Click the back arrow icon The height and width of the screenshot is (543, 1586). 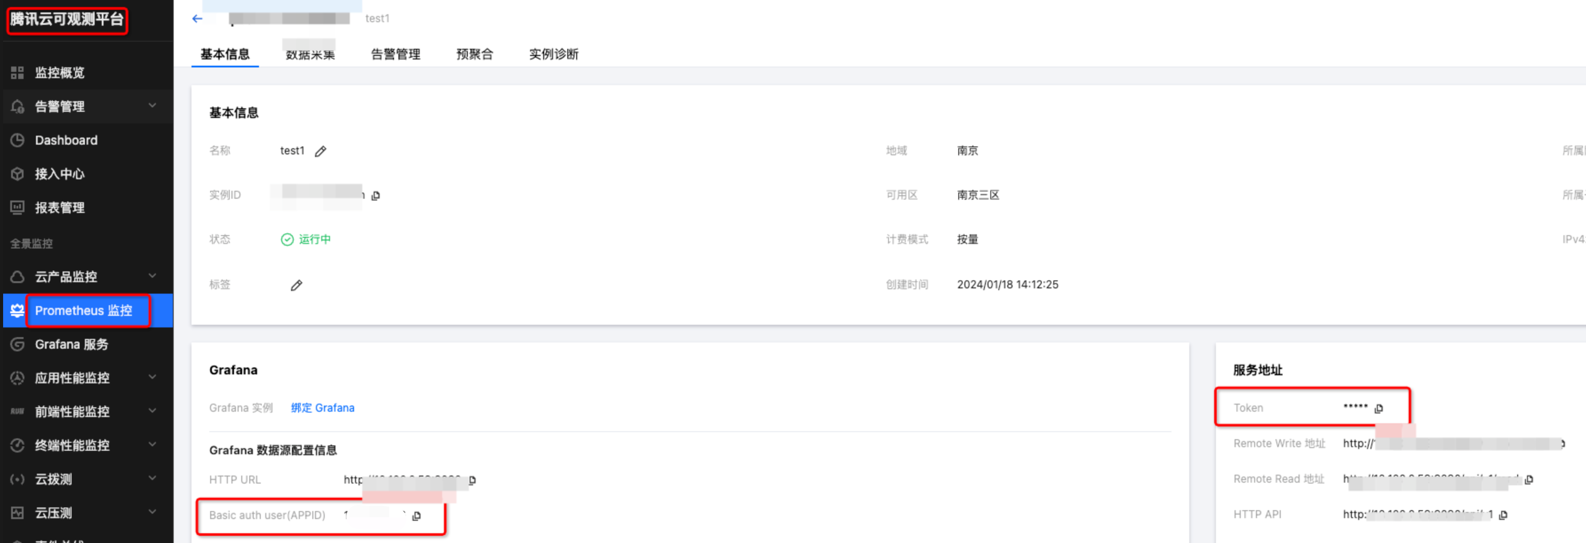[197, 19]
